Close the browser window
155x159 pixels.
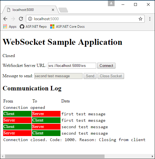(x=148, y=4)
